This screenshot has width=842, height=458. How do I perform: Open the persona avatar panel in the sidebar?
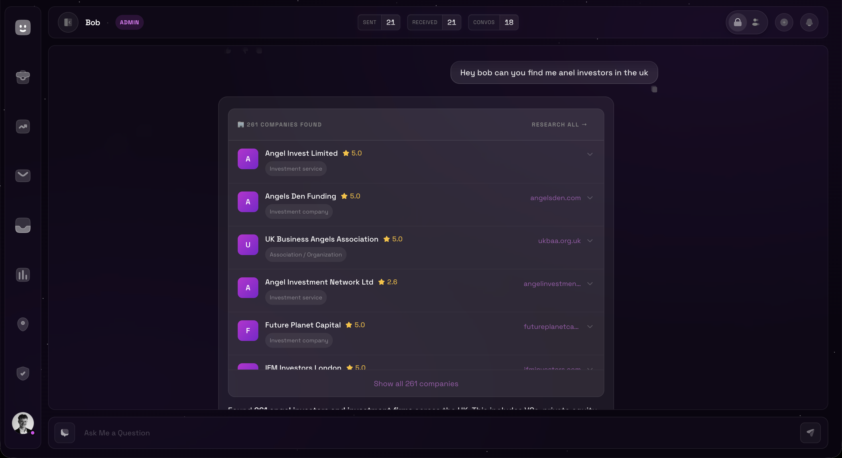tap(23, 27)
